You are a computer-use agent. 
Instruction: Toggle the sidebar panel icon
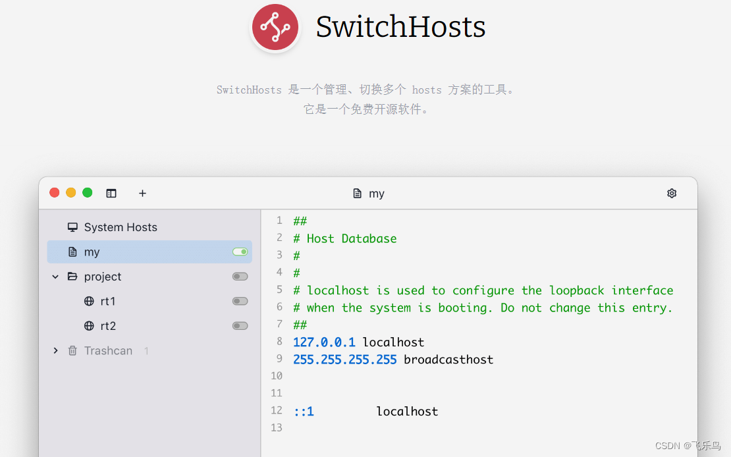click(x=111, y=193)
